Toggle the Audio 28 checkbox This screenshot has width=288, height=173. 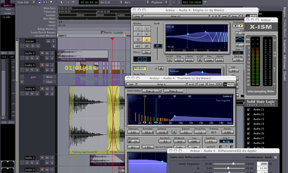pos(248,143)
